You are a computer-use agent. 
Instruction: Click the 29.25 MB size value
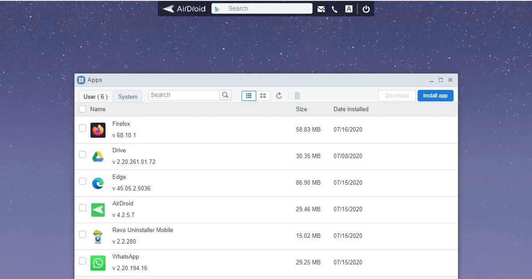(x=308, y=263)
